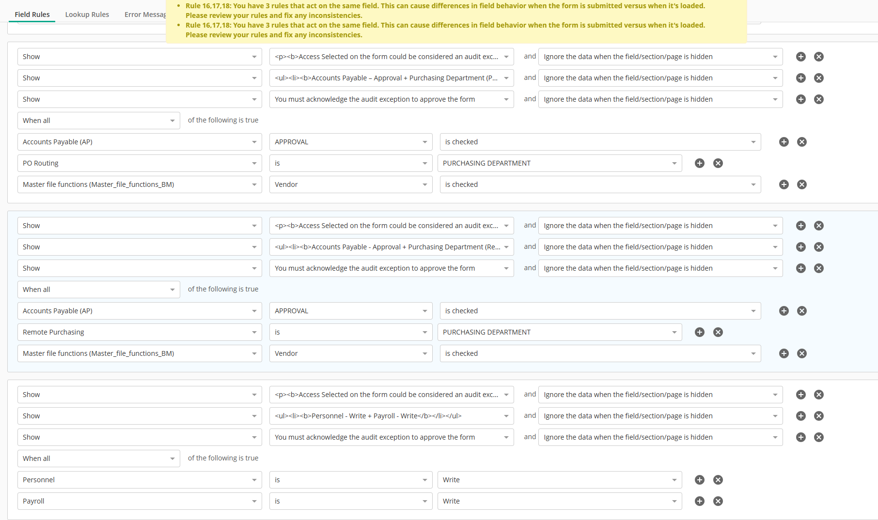This screenshot has width=878, height=520.
Task: Open 'When all' dropdown above the PO Routing conditions
Action: coord(99,121)
